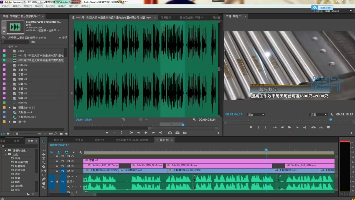Switch to XML字幕序列_25.0p_Subtitle tab

coord(132,140)
